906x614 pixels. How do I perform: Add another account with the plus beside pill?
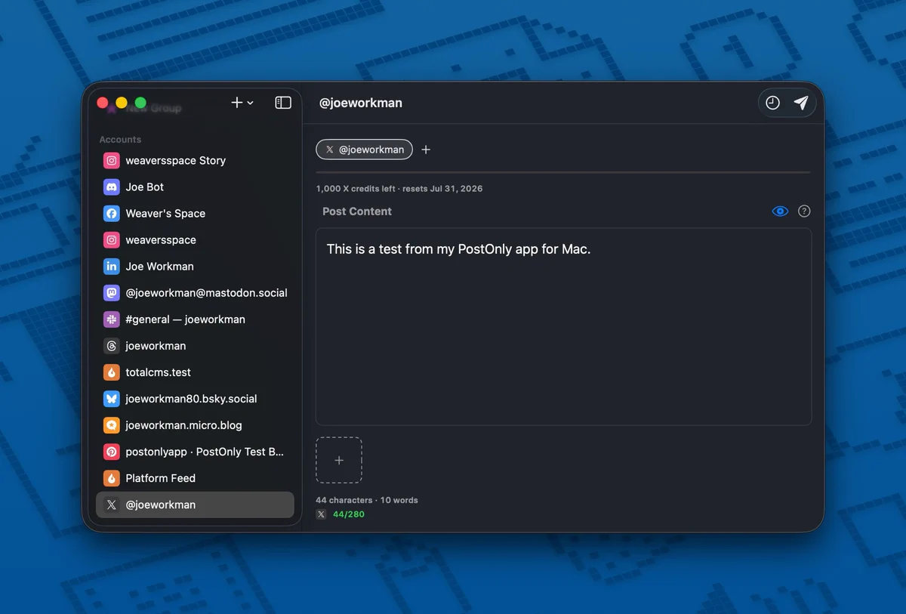[426, 150]
